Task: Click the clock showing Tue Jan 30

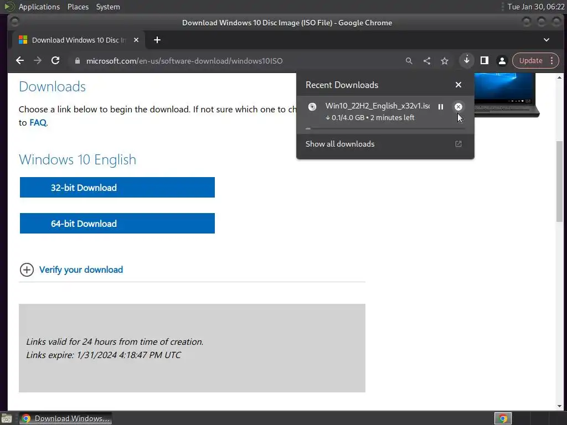Action: pyautogui.click(x=535, y=7)
